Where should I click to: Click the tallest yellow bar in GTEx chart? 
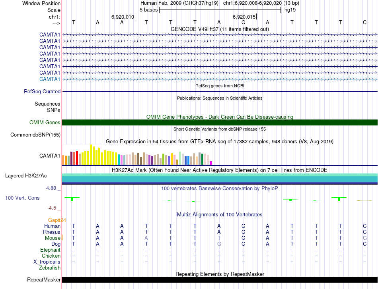click(x=91, y=154)
